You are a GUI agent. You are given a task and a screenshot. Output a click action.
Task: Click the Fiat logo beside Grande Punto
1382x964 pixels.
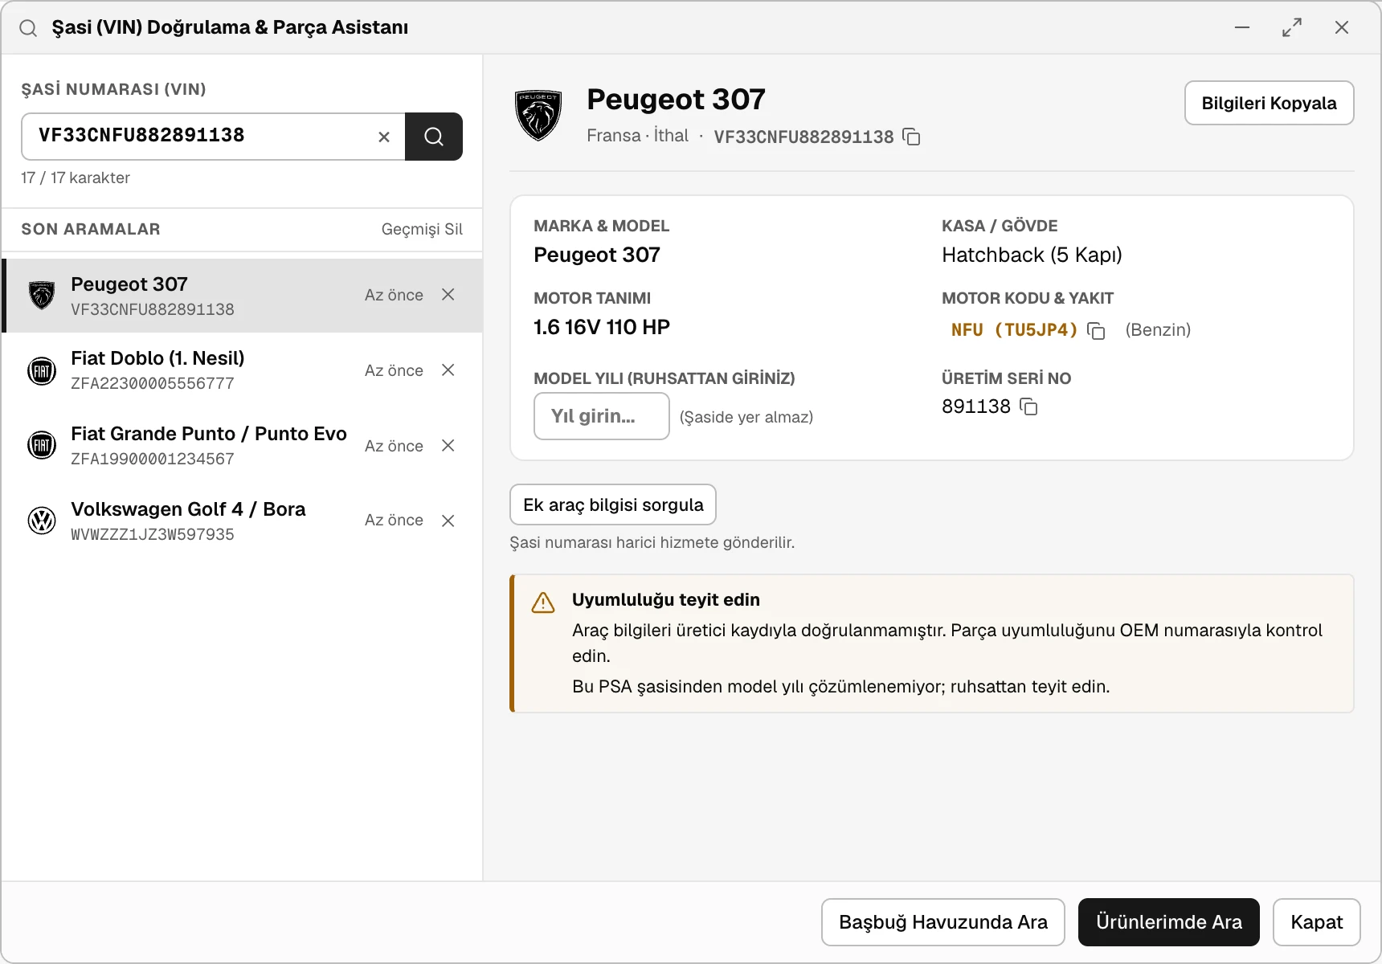tap(42, 445)
